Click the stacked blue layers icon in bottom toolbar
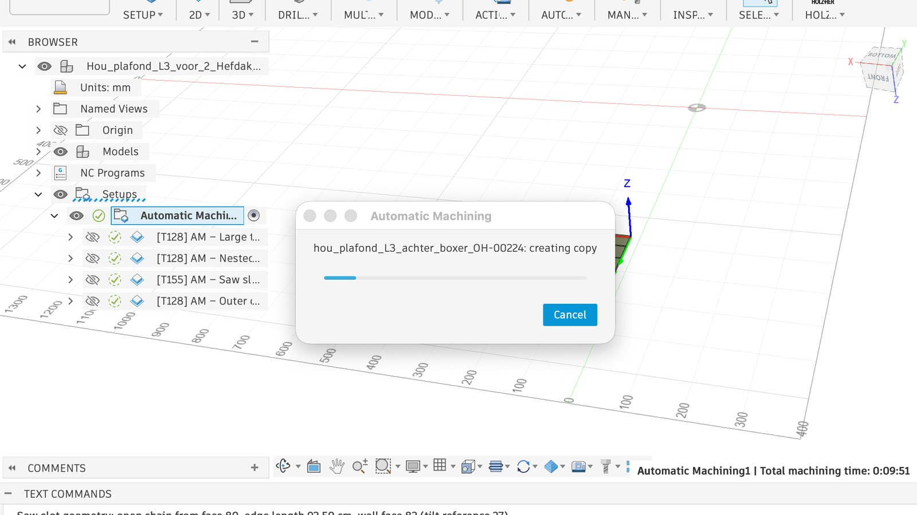917x515 pixels. coord(496,466)
